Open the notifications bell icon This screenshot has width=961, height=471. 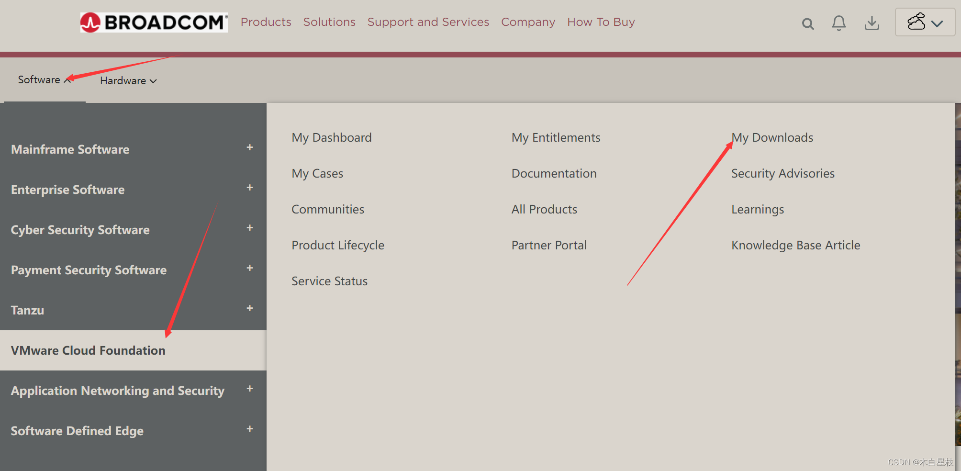838,23
